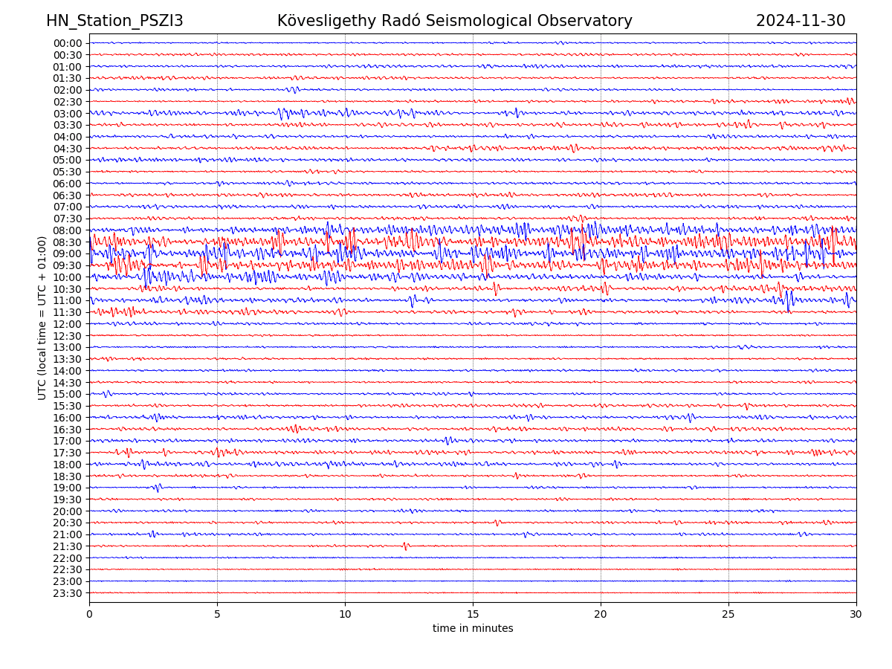Select the 00:00 row time label
The image size is (892, 669).
click(x=68, y=43)
